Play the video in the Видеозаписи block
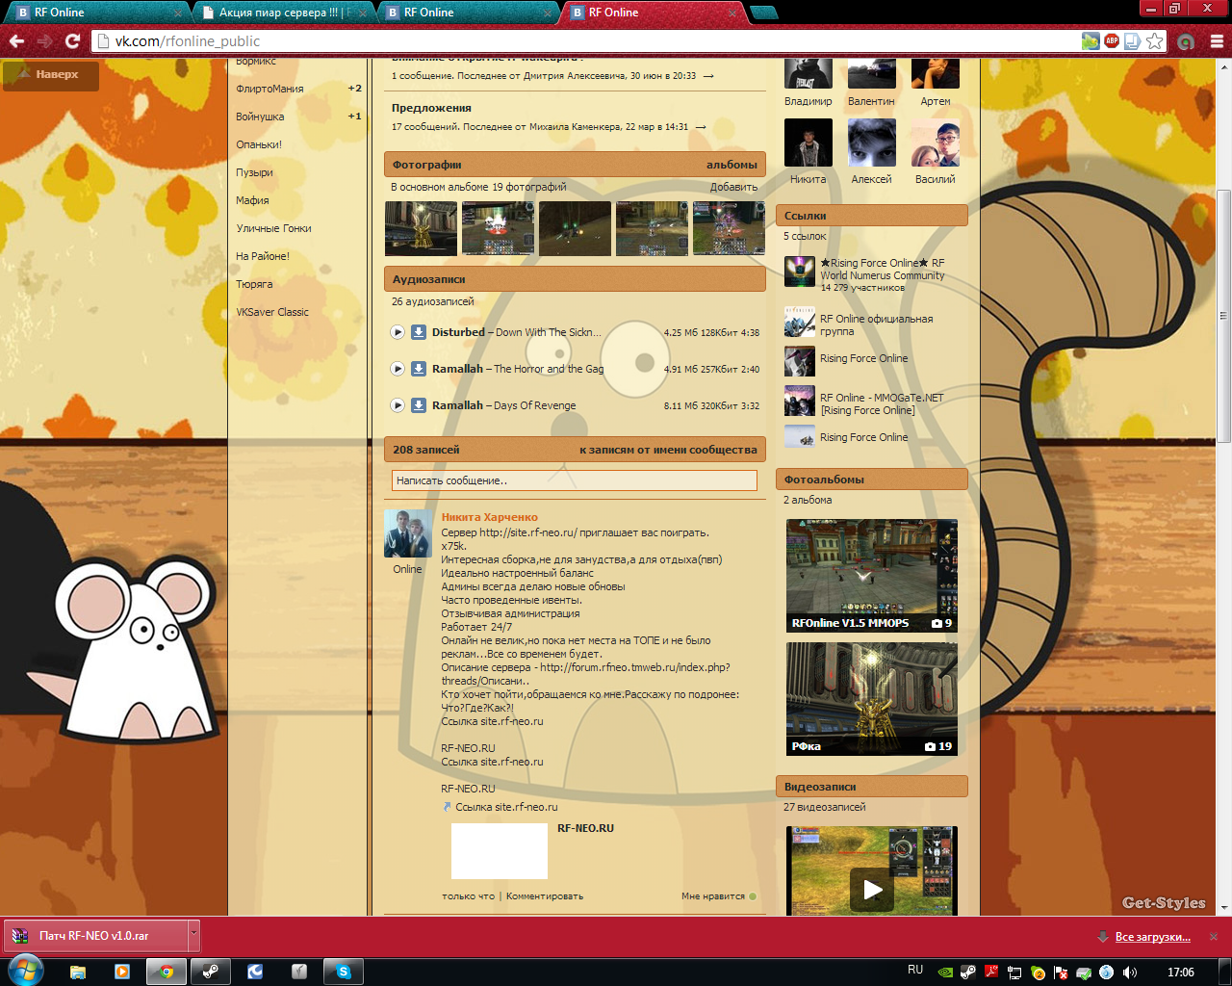The image size is (1232, 986). tap(872, 889)
